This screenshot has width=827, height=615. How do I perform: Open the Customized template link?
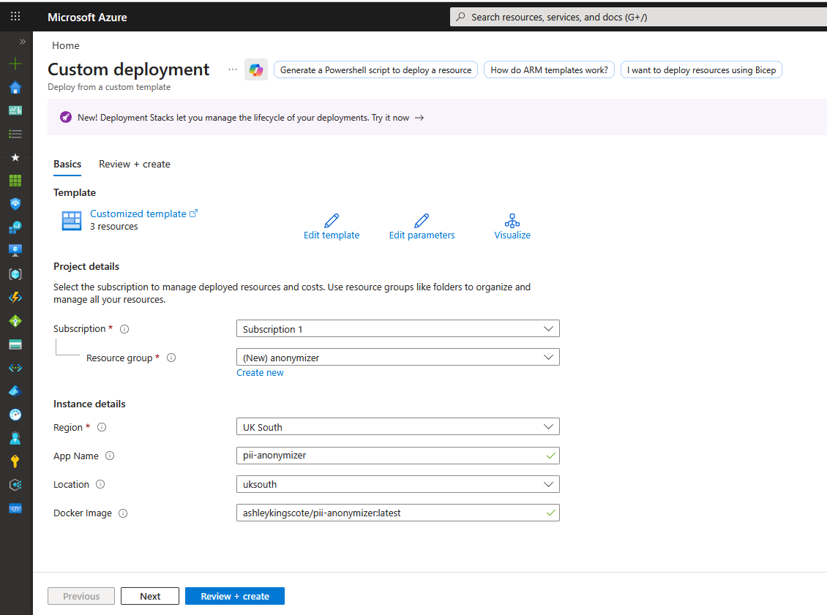[x=138, y=214]
